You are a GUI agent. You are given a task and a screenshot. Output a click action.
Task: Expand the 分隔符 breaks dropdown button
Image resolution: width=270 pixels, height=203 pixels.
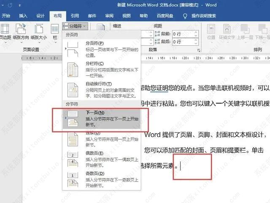click(75, 26)
